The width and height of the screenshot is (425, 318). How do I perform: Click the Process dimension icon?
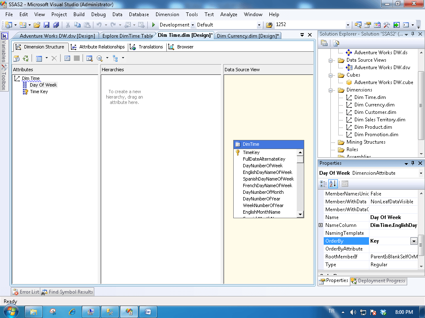[26, 58]
